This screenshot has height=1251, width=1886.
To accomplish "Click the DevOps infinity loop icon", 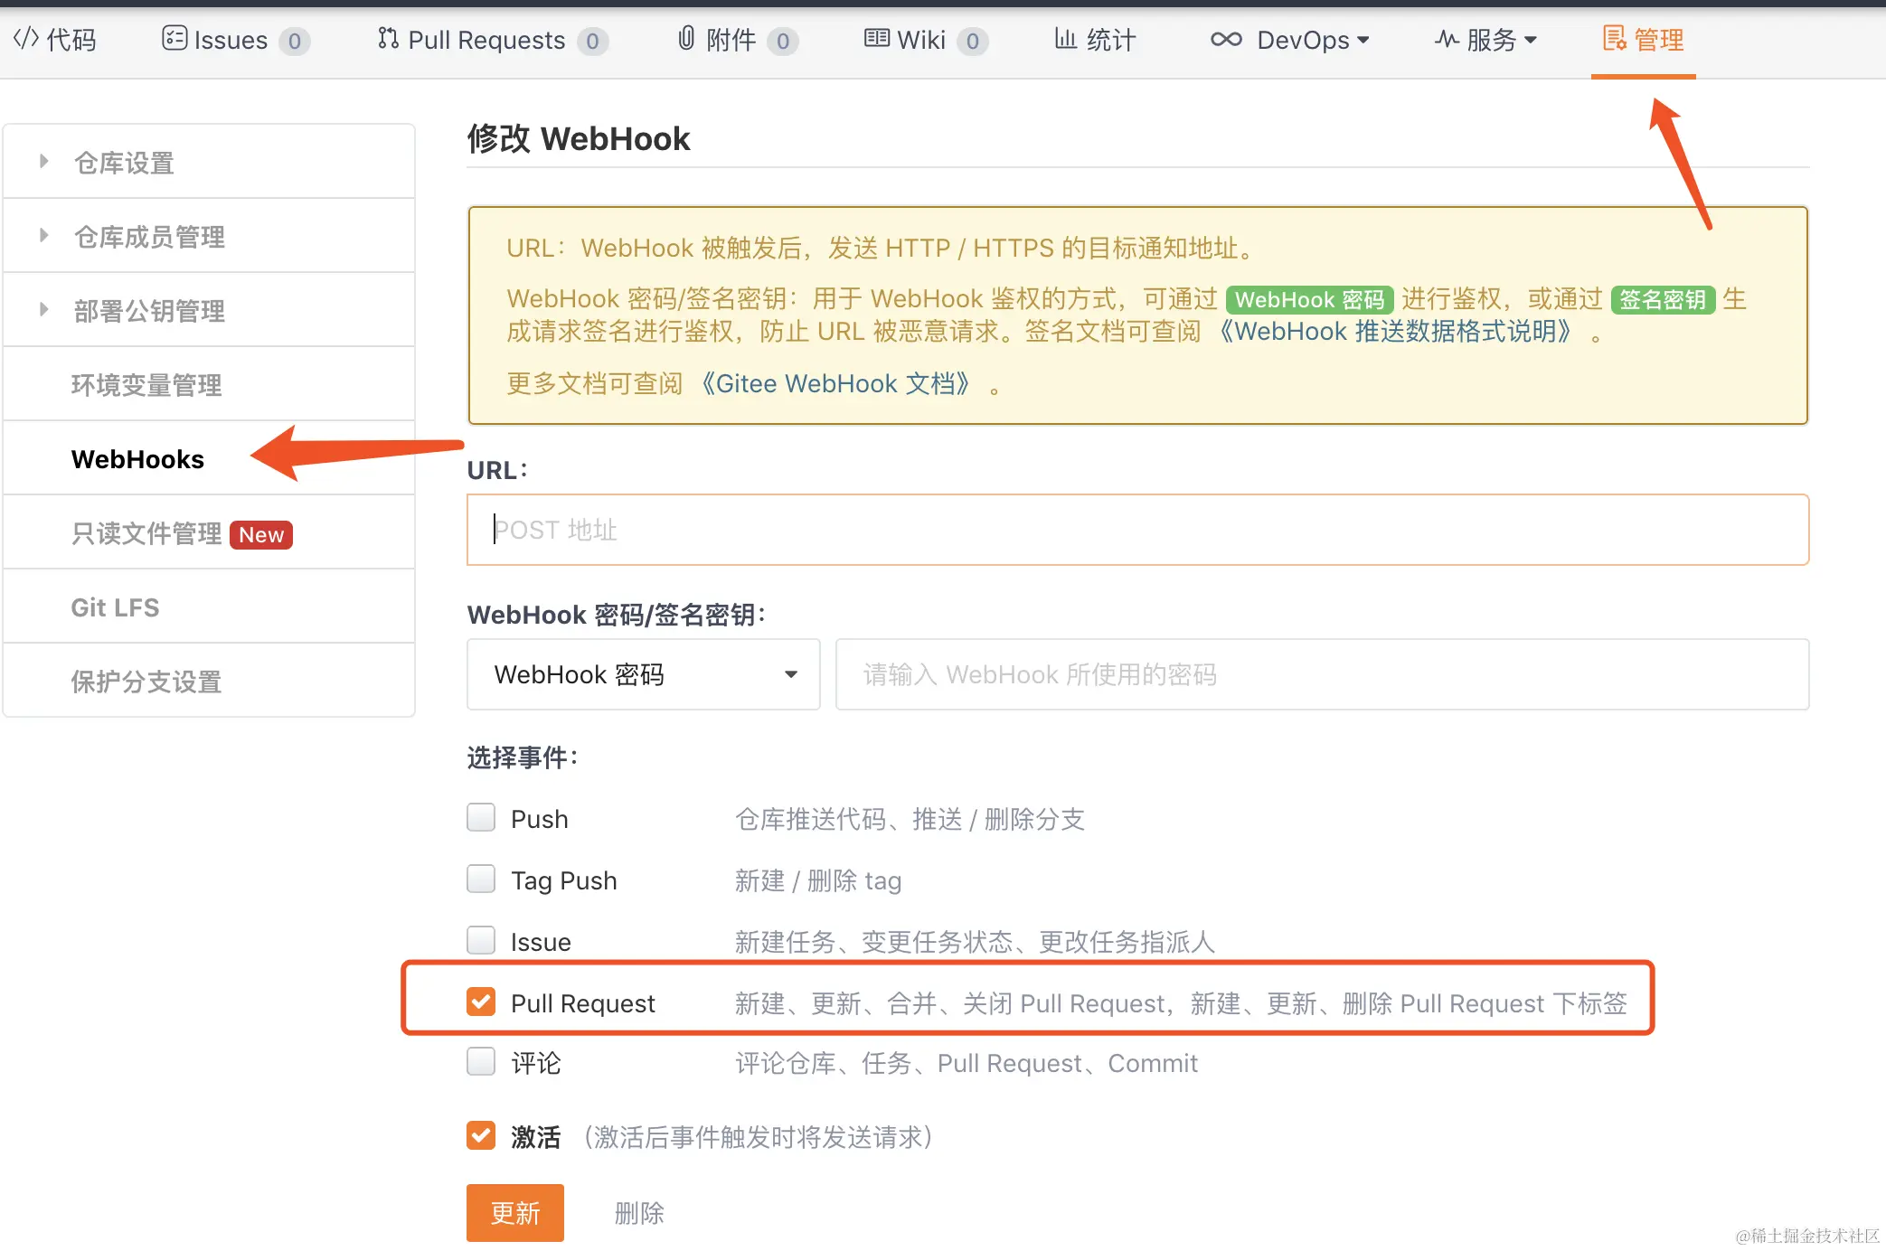I will coord(1226,39).
